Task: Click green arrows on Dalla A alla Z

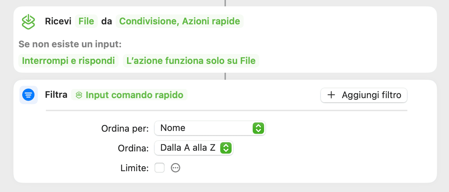Action: pos(226,148)
